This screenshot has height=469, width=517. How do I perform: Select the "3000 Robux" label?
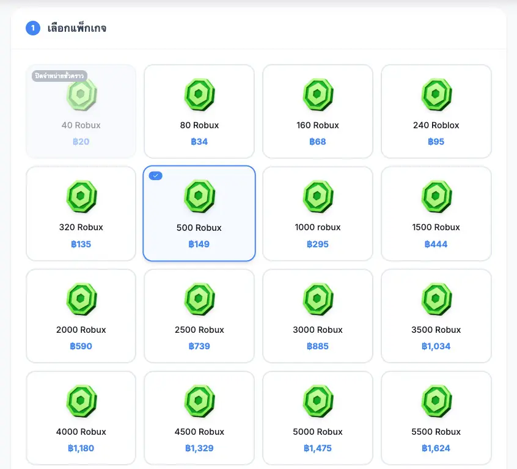click(318, 330)
